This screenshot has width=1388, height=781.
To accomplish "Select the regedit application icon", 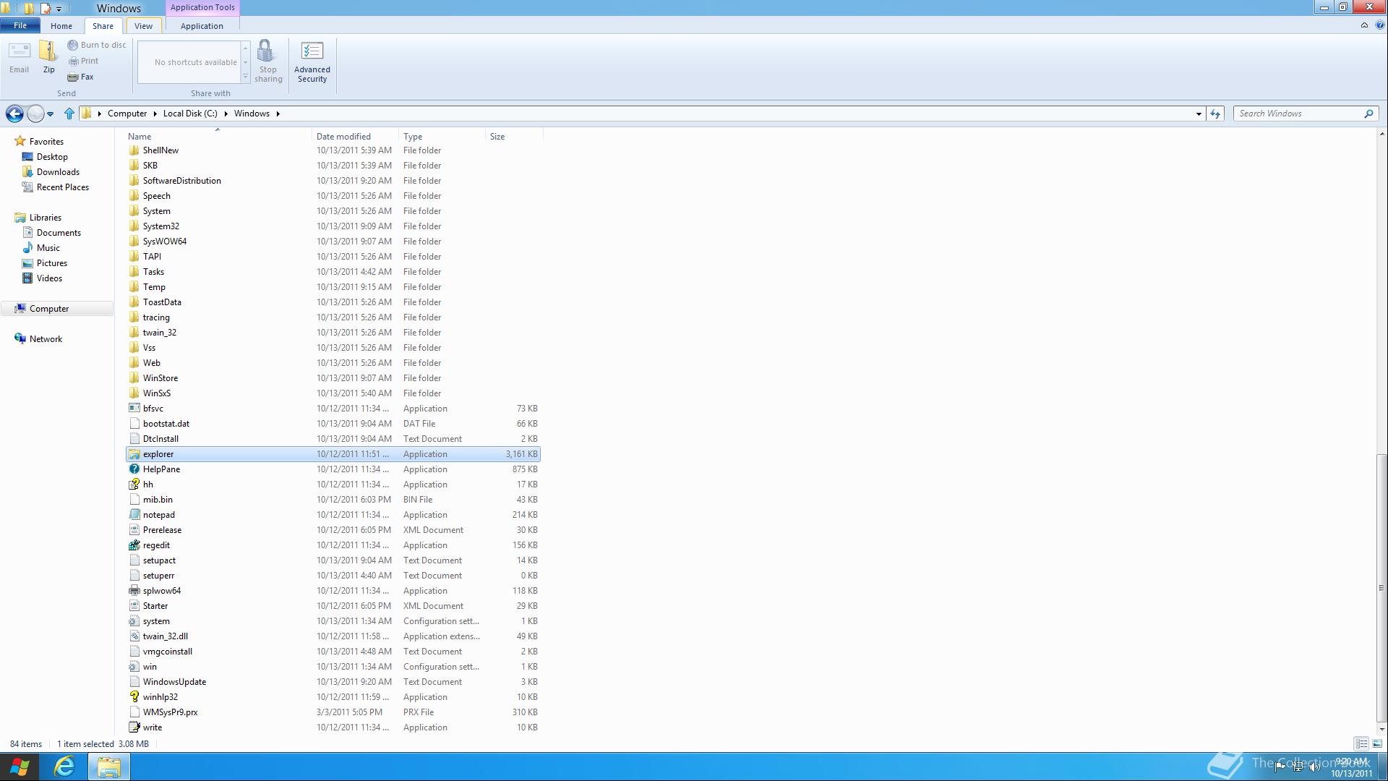I will pyautogui.click(x=134, y=545).
